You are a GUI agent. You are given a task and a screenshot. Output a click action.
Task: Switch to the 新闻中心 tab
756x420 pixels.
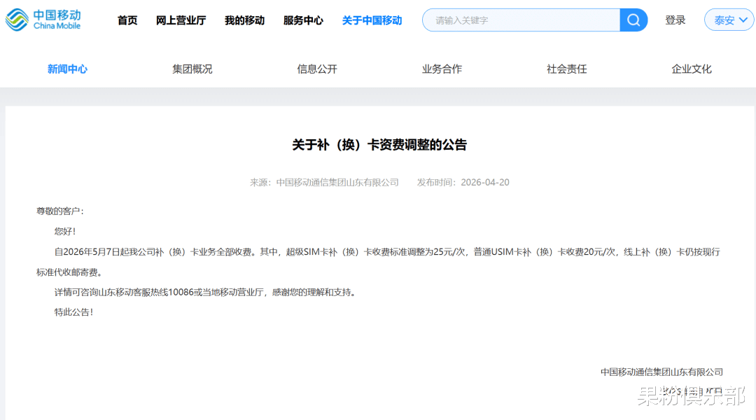67,69
